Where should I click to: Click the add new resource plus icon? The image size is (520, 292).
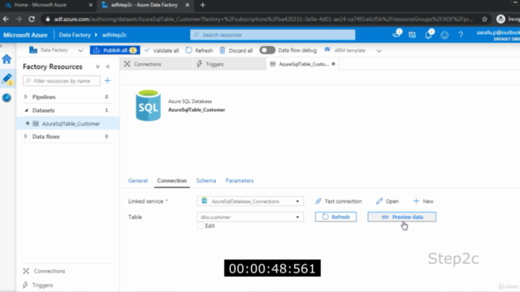(107, 81)
